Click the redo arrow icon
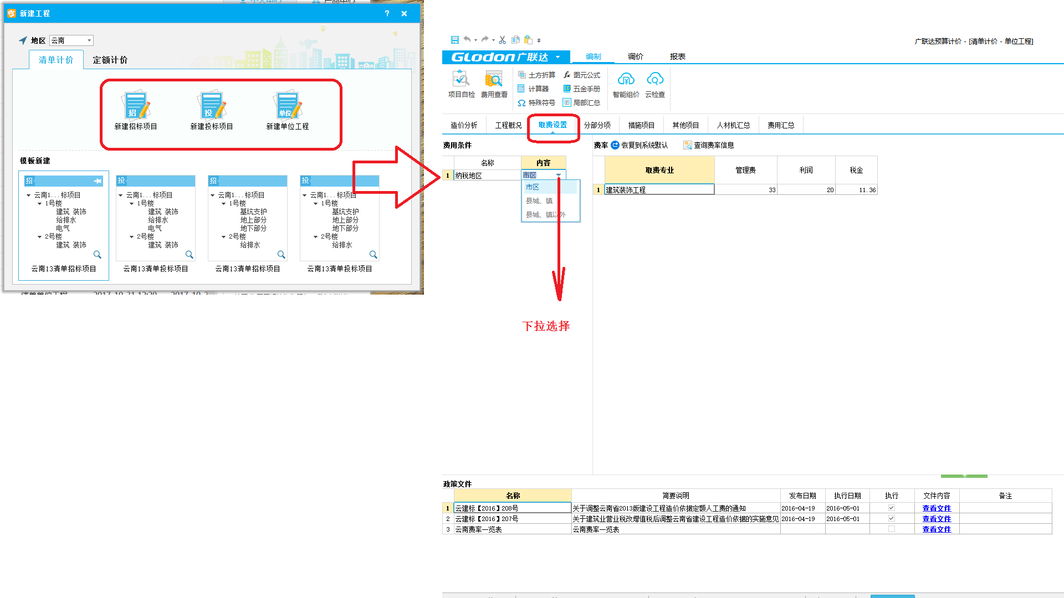Viewport: 1064px width, 598px height. tap(485, 39)
